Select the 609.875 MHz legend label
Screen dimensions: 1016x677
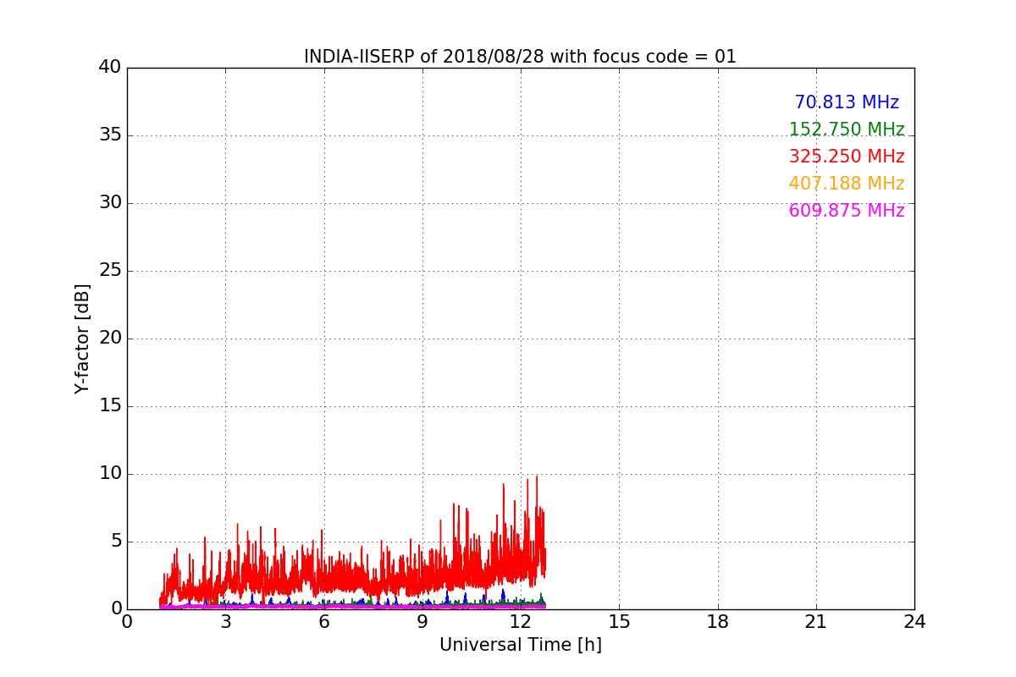click(847, 211)
